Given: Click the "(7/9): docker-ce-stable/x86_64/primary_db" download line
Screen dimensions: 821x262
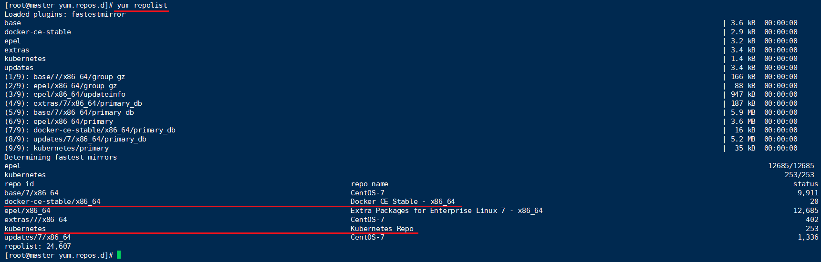Looking at the screenshot, I should point(90,130).
